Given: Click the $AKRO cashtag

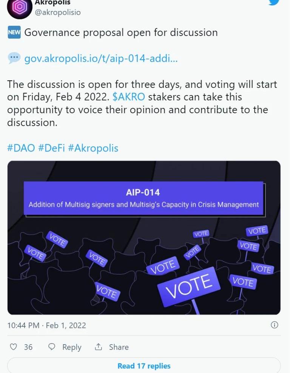Looking at the screenshot, I should (129, 97).
